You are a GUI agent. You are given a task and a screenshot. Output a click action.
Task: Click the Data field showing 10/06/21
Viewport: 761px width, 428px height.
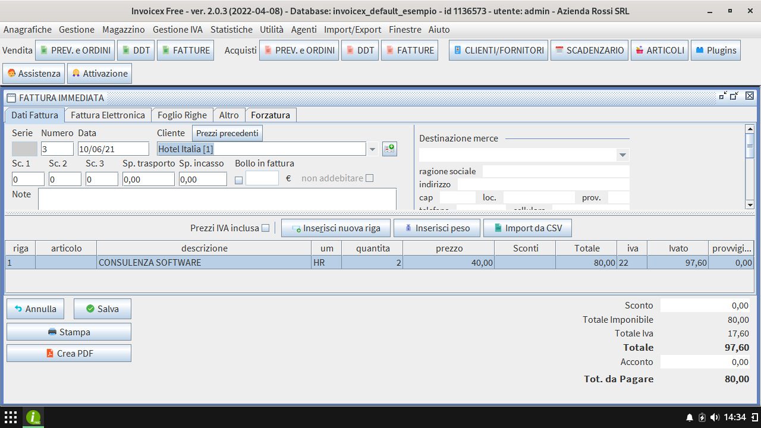point(113,149)
